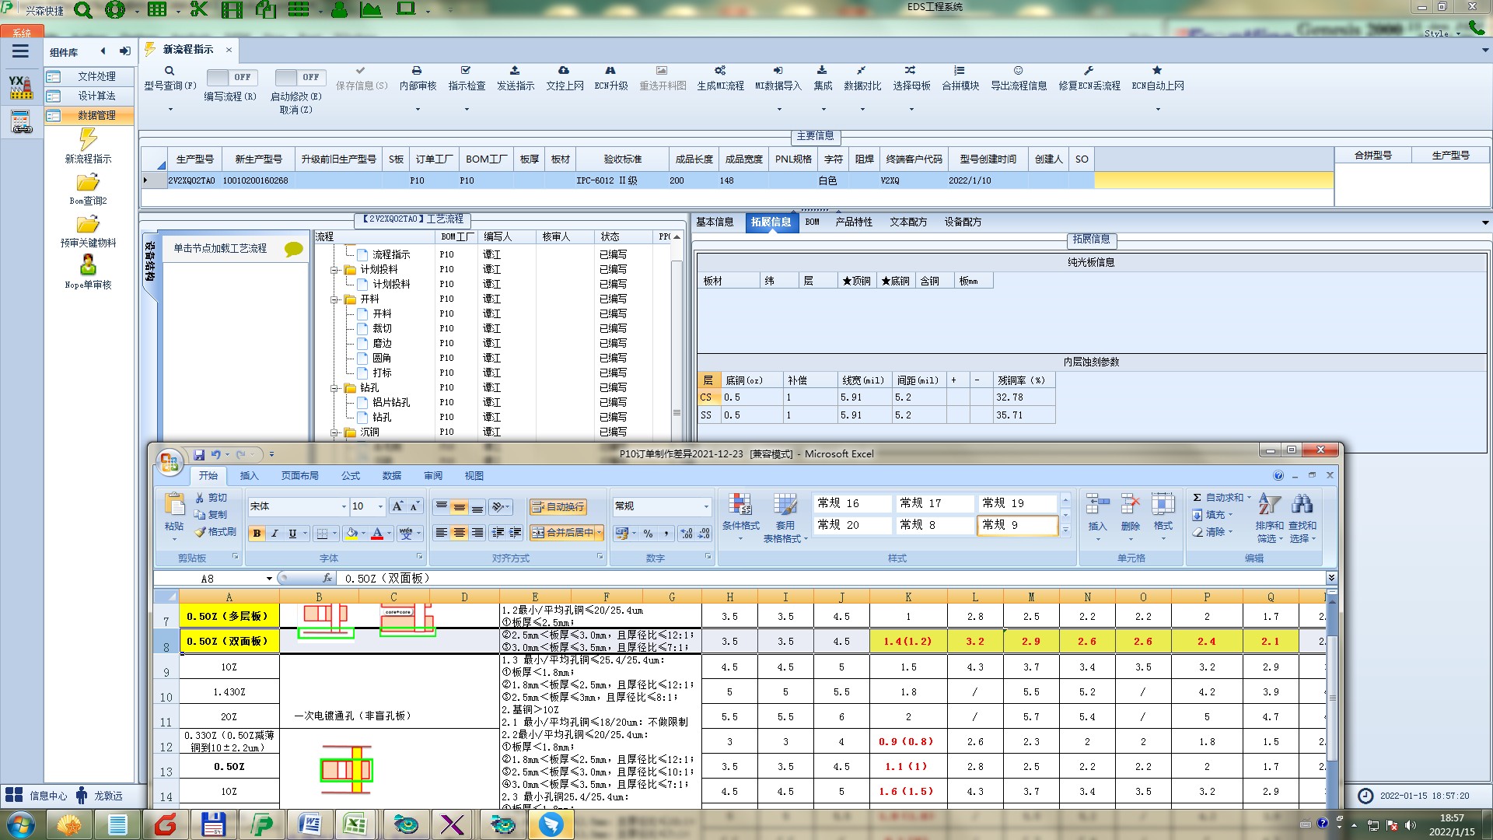Image resolution: width=1493 pixels, height=840 pixels.
Task: Open the Excel 页面布局 ribbon tab
Action: (x=299, y=476)
